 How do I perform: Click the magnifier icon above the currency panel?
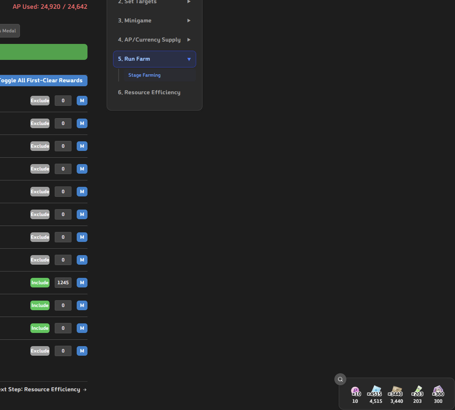(x=340, y=379)
